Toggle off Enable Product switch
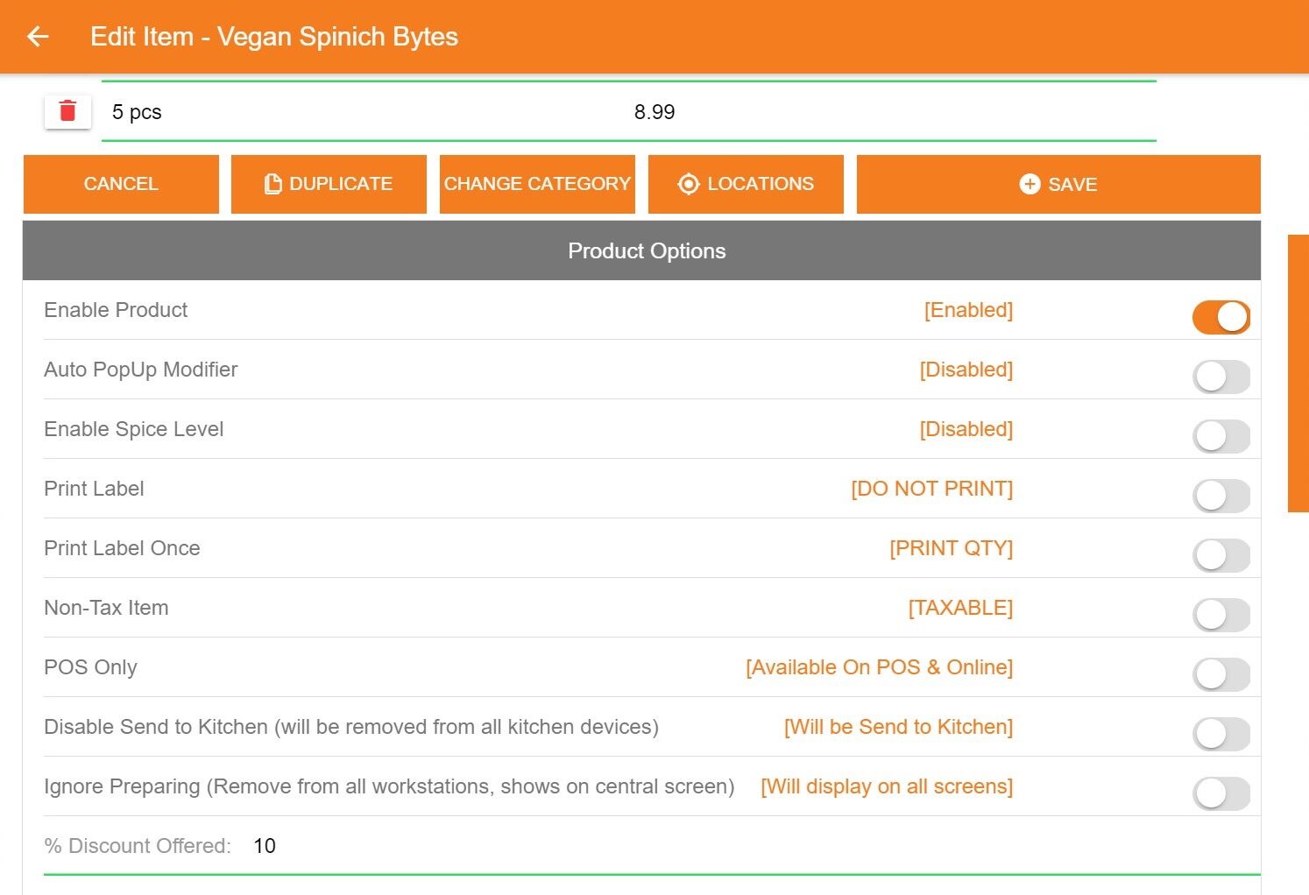The image size is (1309, 895). pyautogui.click(x=1221, y=317)
